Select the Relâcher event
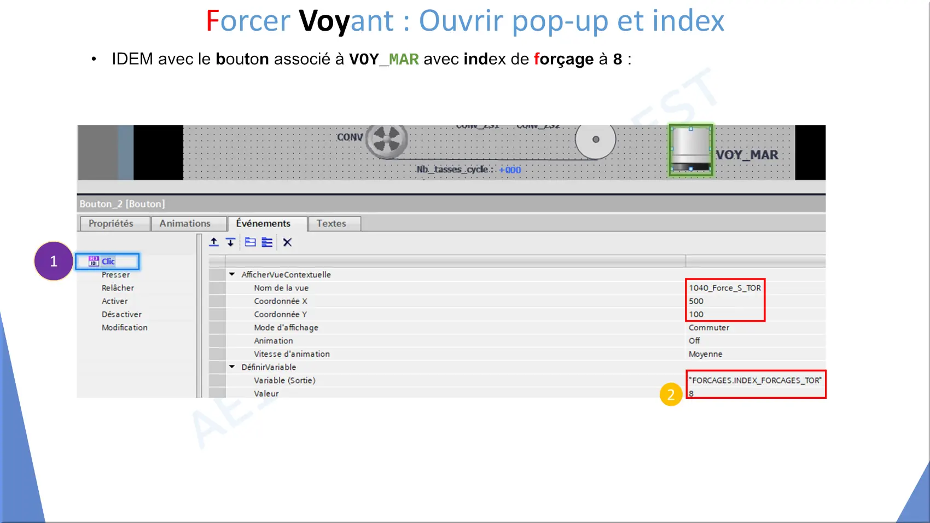This screenshot has height=523, width=930. click(x=118, y=288)
